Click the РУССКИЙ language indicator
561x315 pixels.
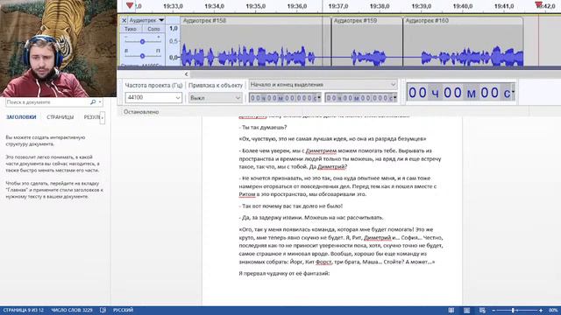[123, 311]
